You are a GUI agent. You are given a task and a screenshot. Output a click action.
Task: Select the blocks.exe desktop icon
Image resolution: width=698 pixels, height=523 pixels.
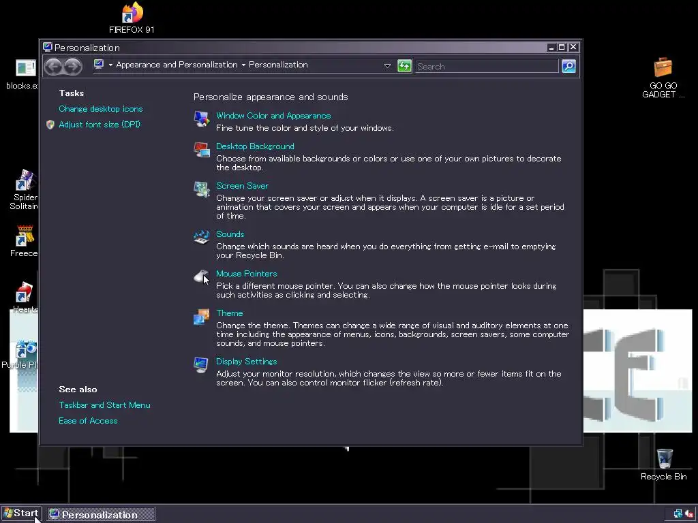click(x=23, y=74)
